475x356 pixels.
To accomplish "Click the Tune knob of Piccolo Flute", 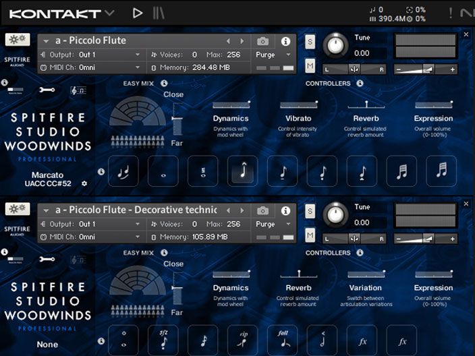I will [x=335, y=46].
